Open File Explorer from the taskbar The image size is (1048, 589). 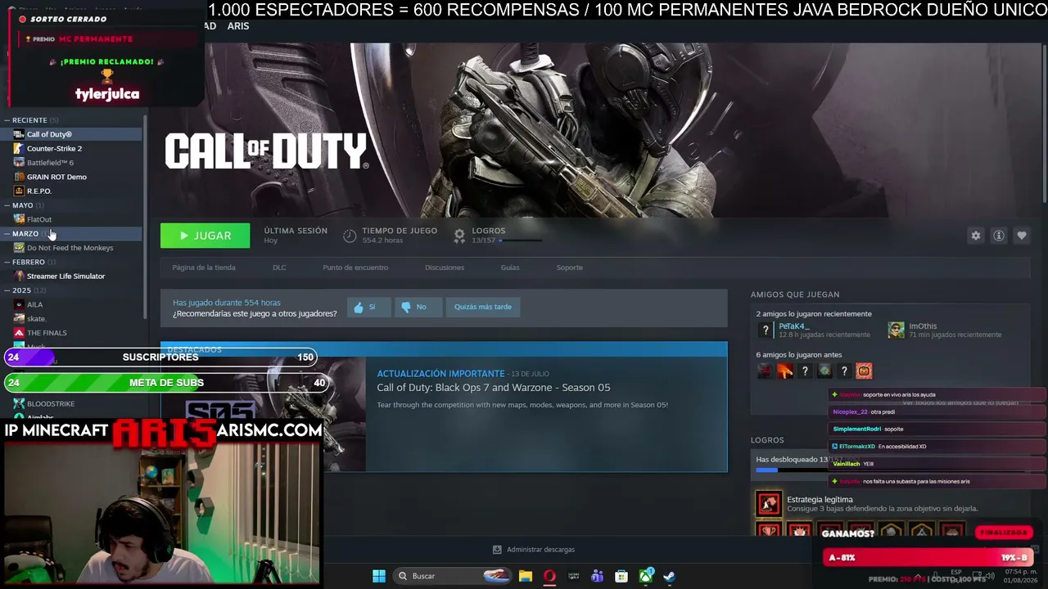(x=526, y=576)
